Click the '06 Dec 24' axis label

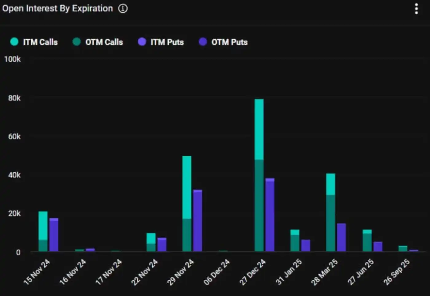pos(217,272)
